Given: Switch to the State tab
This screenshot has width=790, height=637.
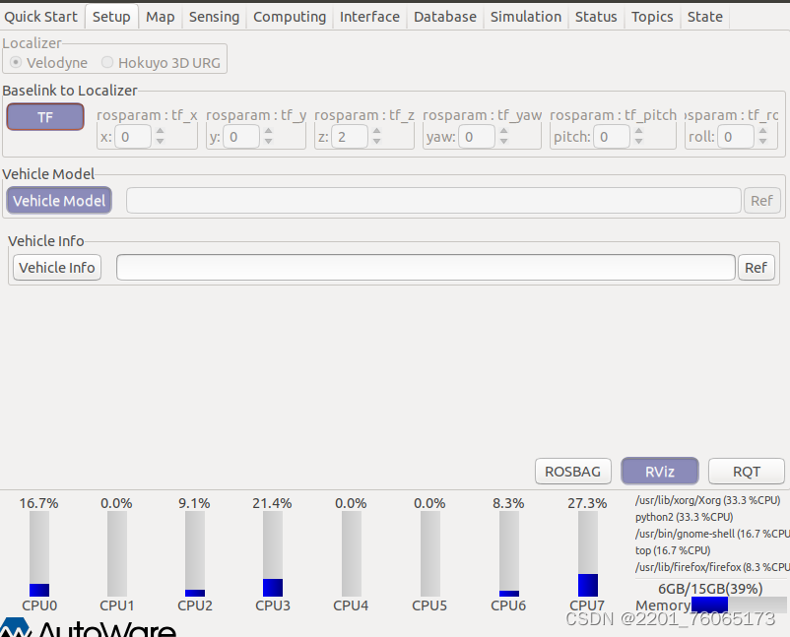Looking at the screenshot, I should (x=704, y=16).
